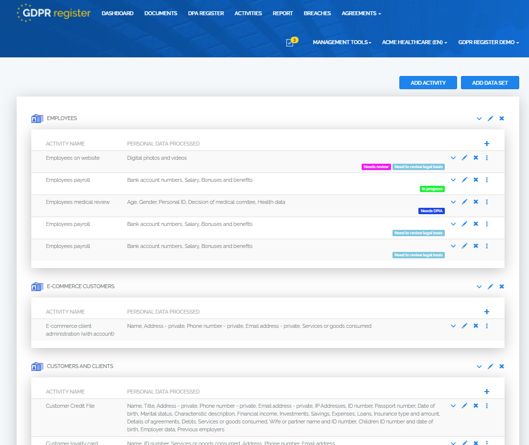Expand the Employees medical review row
Image resolution: width=529 pixels, height=445 pixels.
pyautogui.click(x=453, y=202)
